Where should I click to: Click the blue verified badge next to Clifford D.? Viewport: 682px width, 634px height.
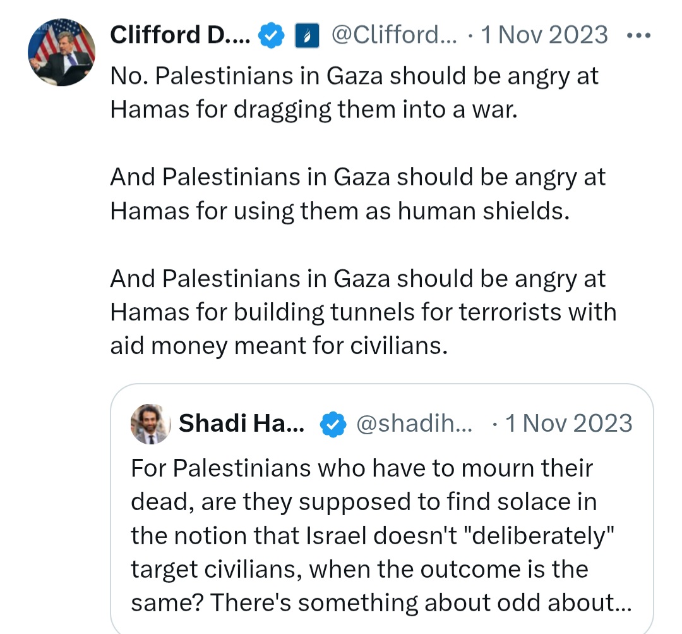tap(272, 35)
